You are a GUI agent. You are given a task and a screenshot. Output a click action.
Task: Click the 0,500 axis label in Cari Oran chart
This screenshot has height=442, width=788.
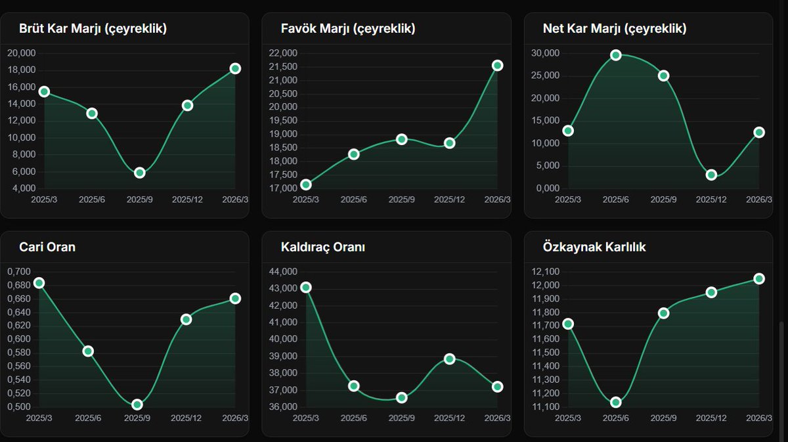pos(18,407)
